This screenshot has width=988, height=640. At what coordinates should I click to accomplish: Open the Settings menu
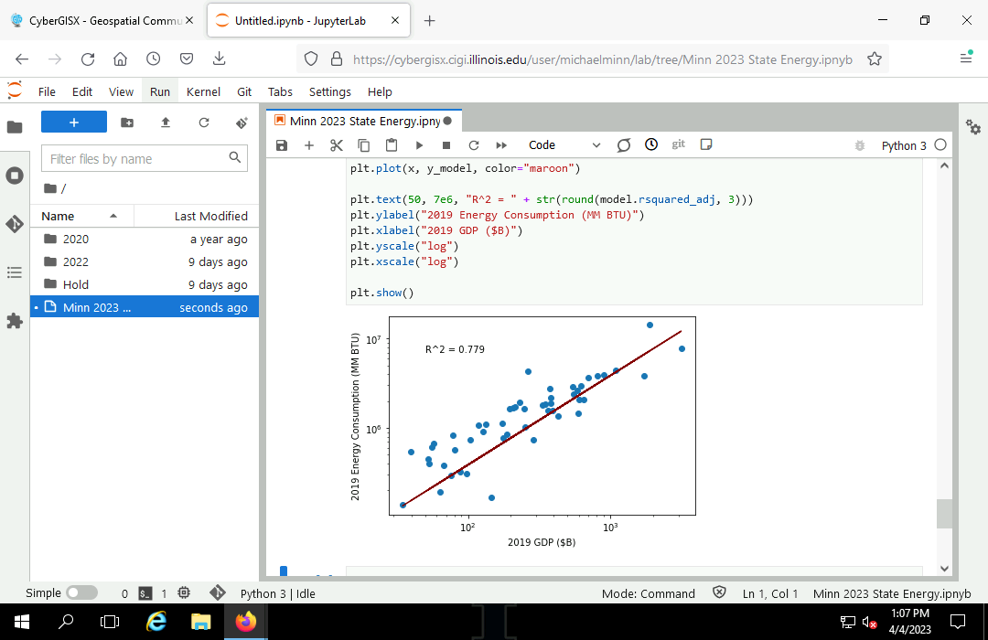(x=329, y=91)
